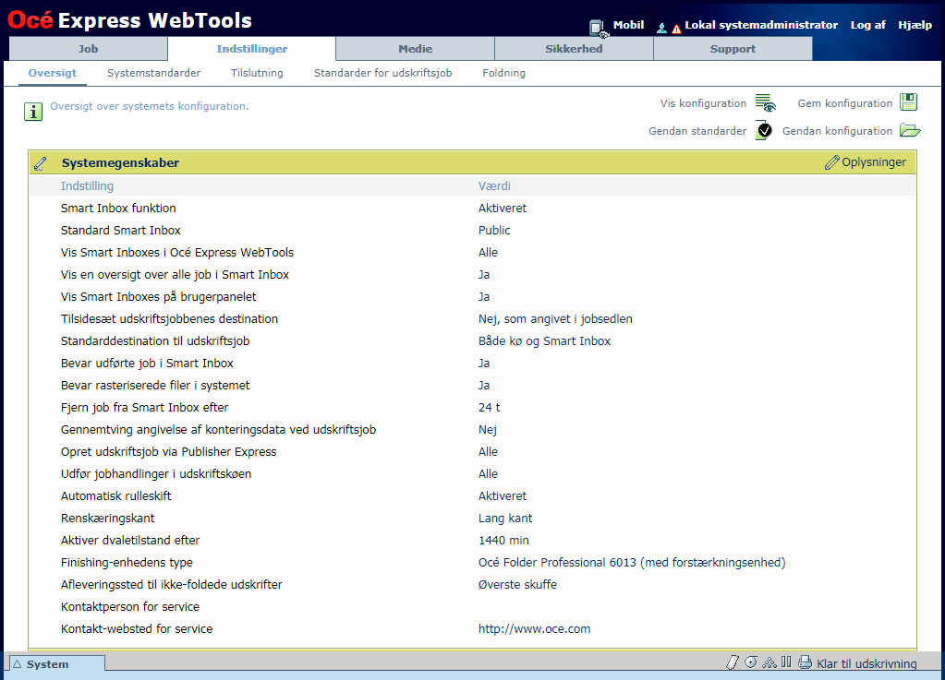
Task: Click the Standard Smart Inbox setting
Action: pos(120,231)
